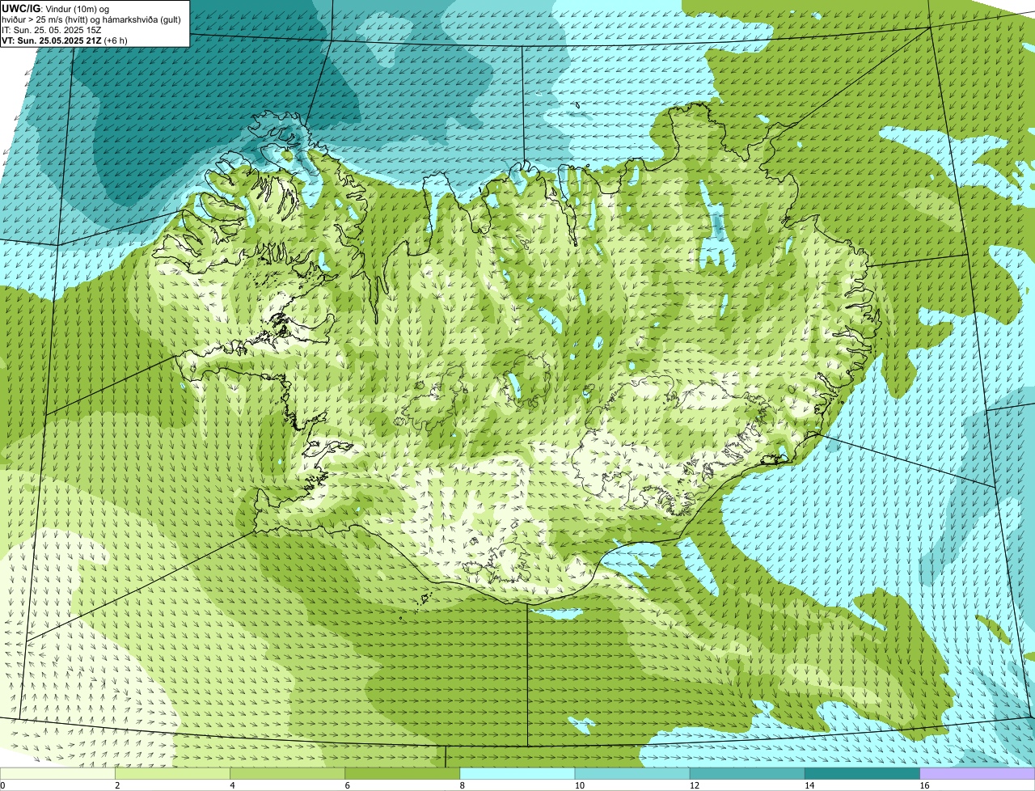Click the legend tick label "12"
Image resolution: width=1035 pixels, height=791 pixels.
[x=694, y=785]
